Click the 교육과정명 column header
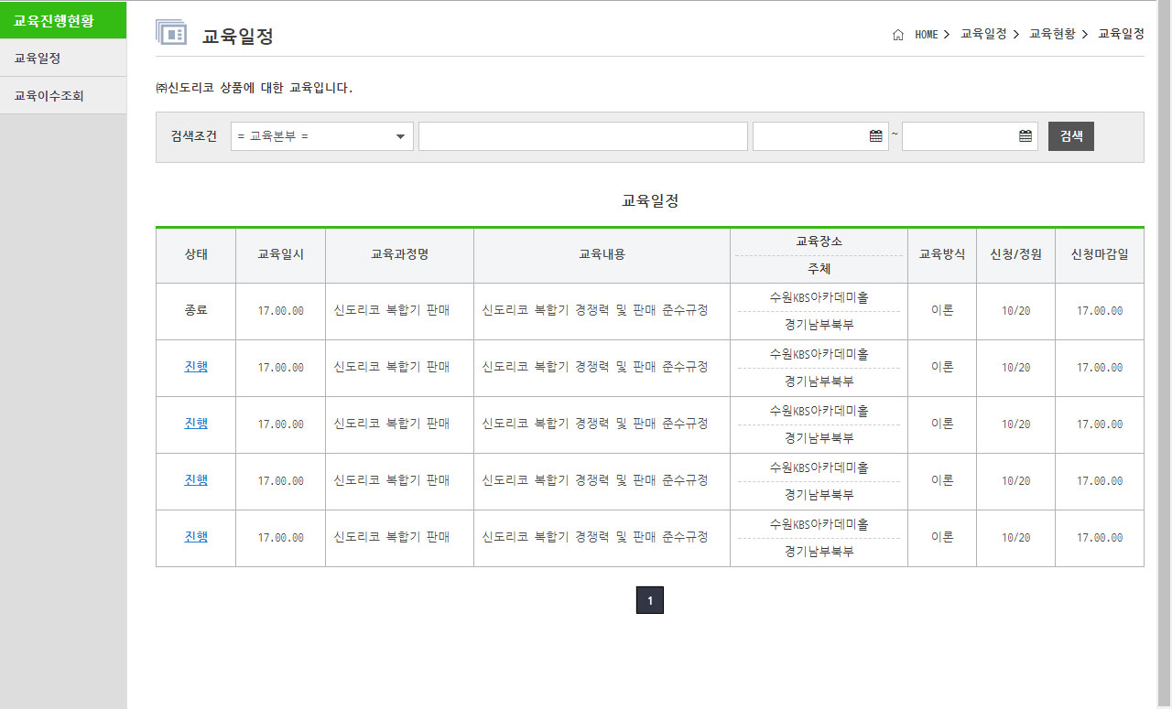 coord(400,255)
